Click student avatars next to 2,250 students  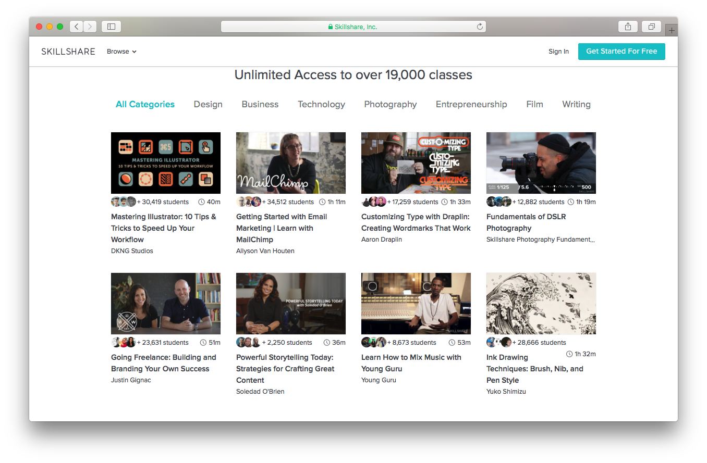(x=249, y=342)
